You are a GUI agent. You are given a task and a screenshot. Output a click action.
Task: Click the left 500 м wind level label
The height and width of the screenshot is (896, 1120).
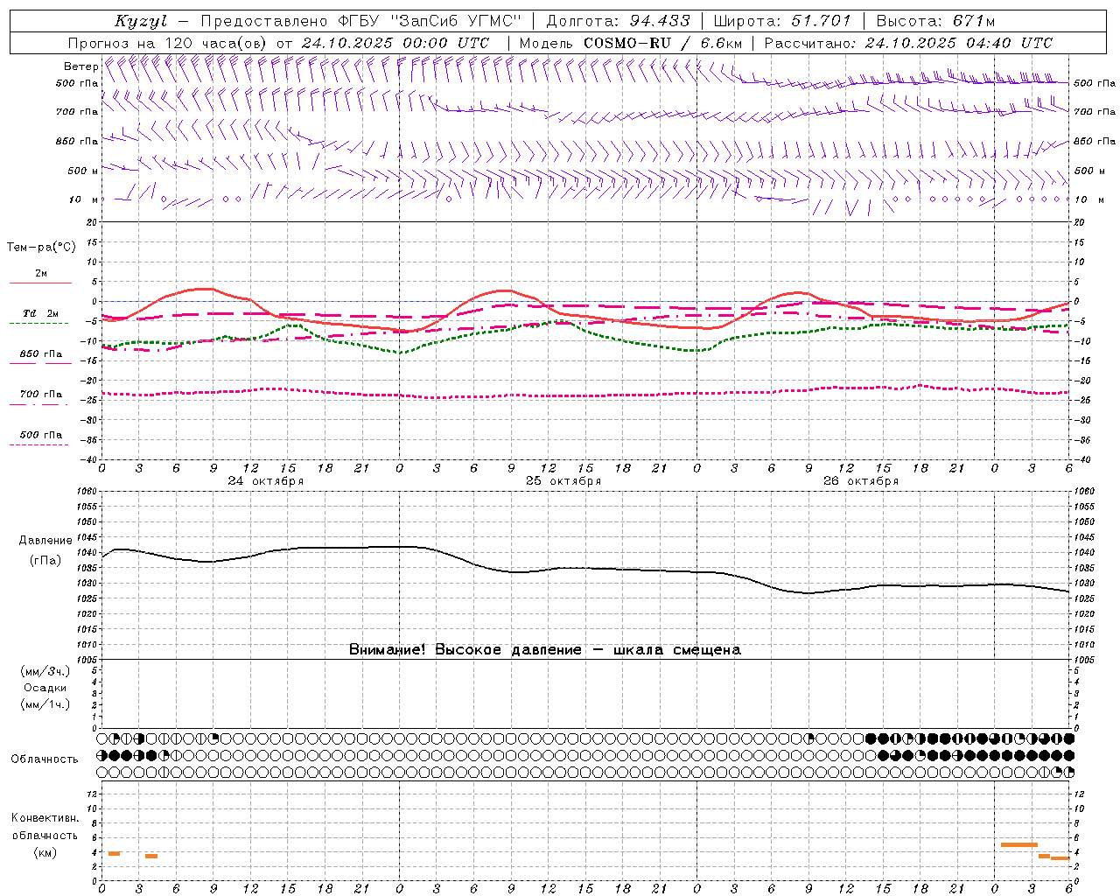(x=83, y=171)
